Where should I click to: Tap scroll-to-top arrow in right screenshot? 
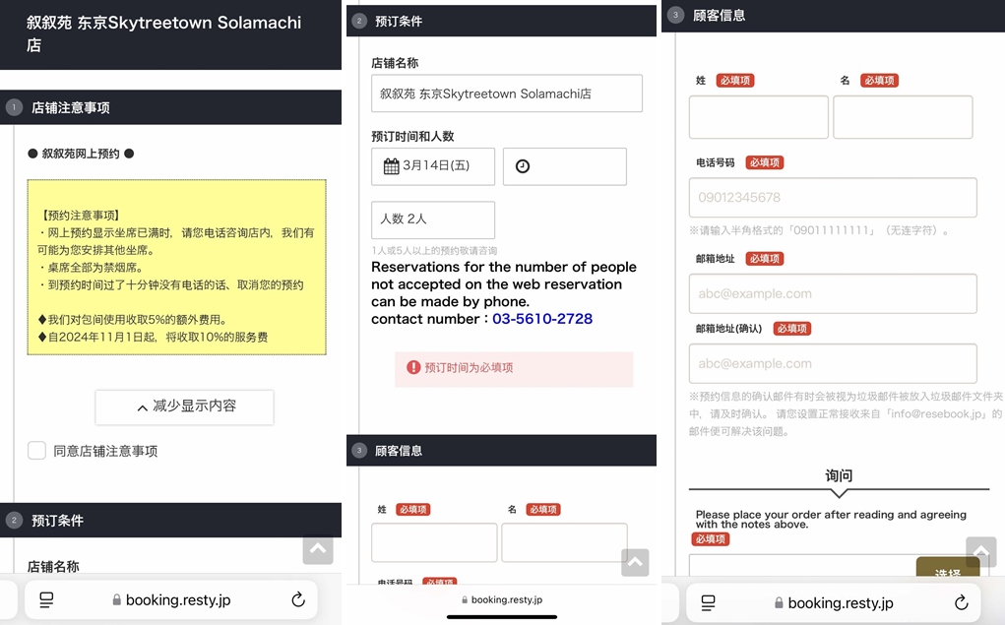coord(980,551)
